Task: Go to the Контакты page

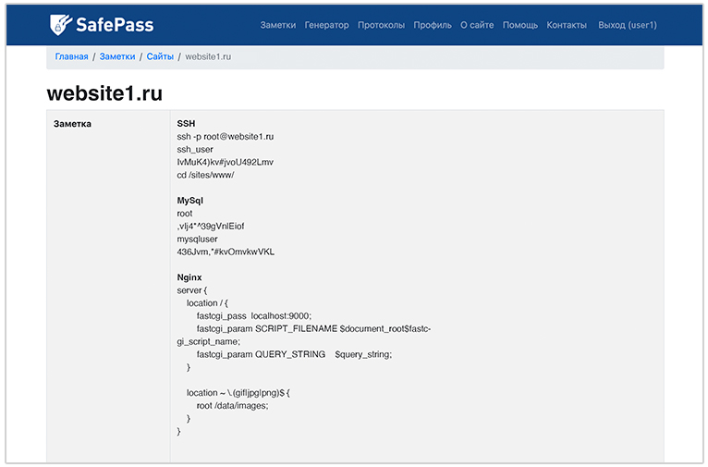Action: [x=567, y=25]
